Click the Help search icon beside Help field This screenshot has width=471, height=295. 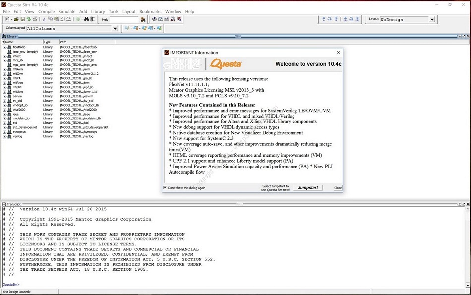143,19
